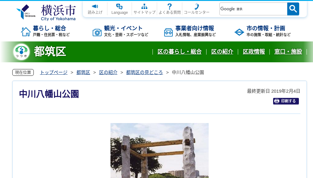Click the 印刷する print button
The height and width of the screenshot is (178, 313).
coord(286,101)
